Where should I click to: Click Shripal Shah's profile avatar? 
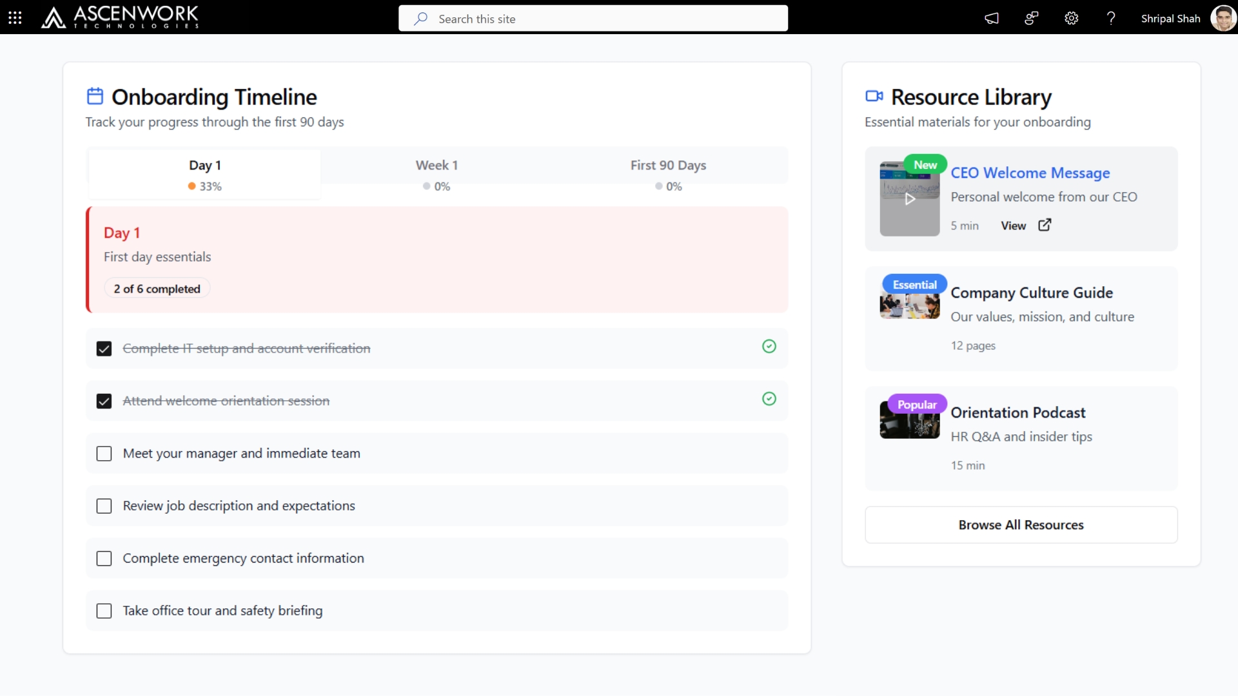1223,18
